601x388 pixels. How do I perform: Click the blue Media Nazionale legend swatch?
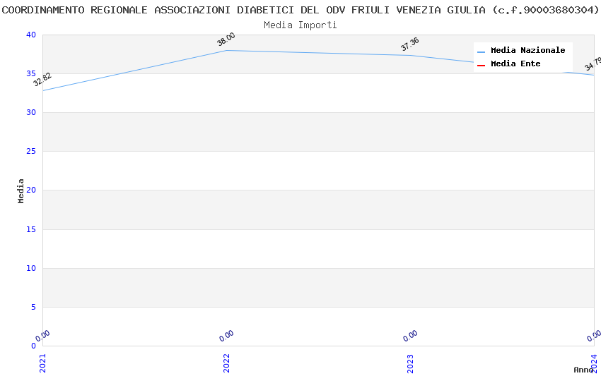(481, 51)
